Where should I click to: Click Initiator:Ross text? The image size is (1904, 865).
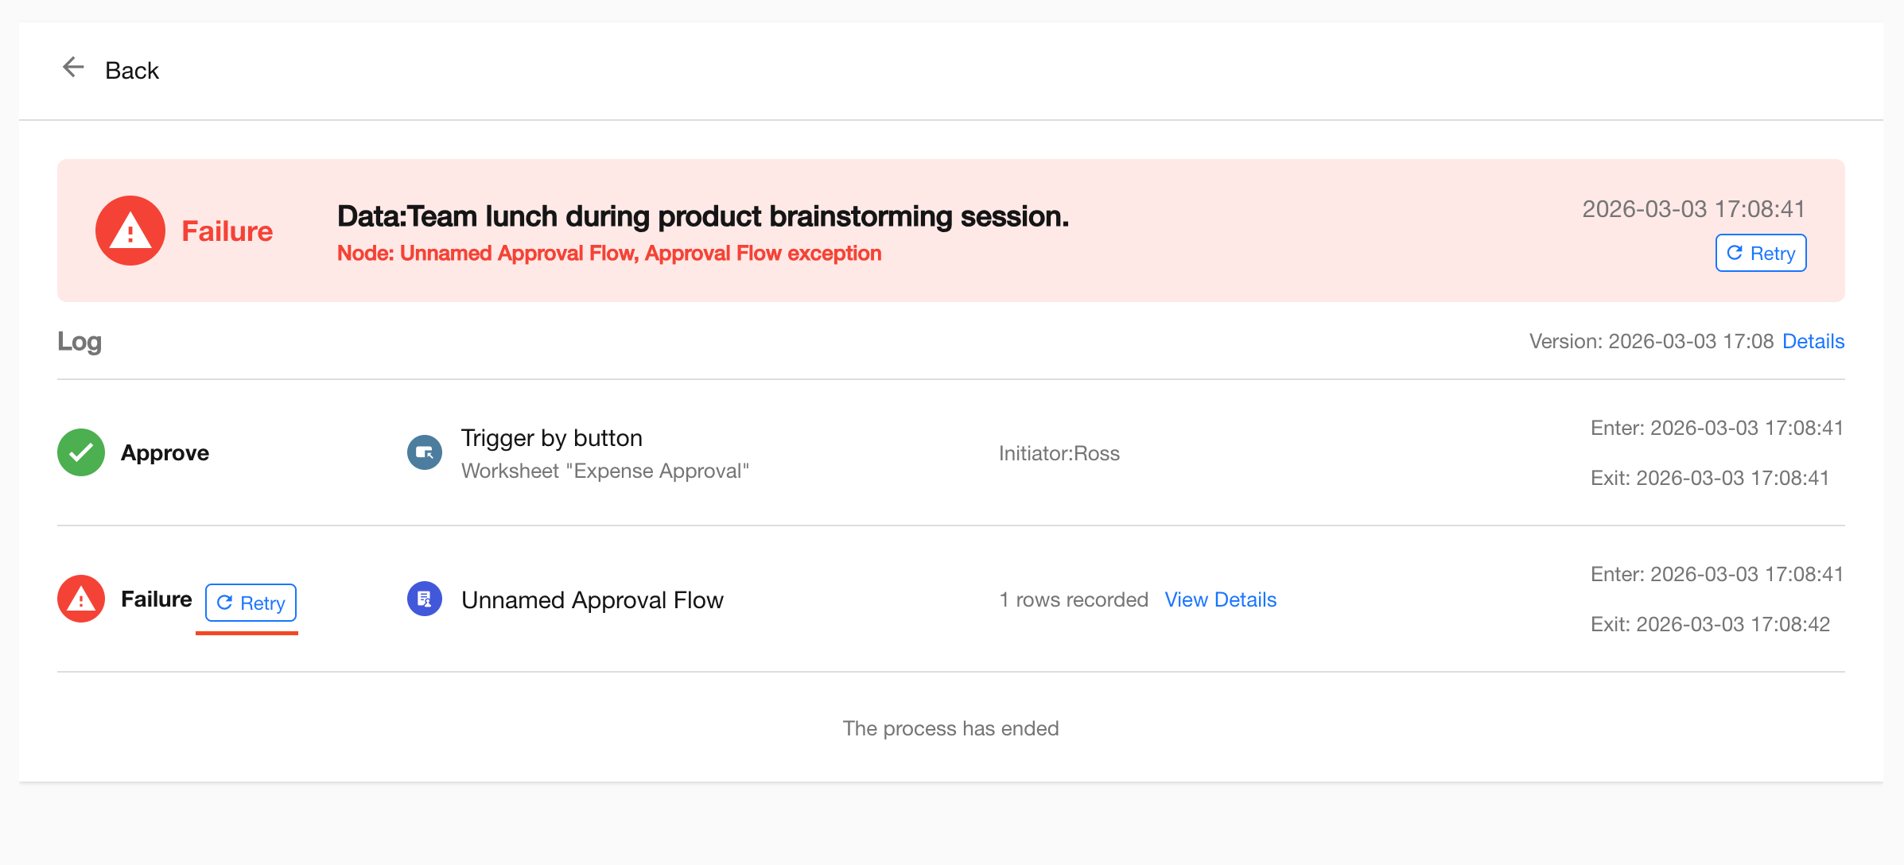pyautogui.click(x=1059, y=453)
